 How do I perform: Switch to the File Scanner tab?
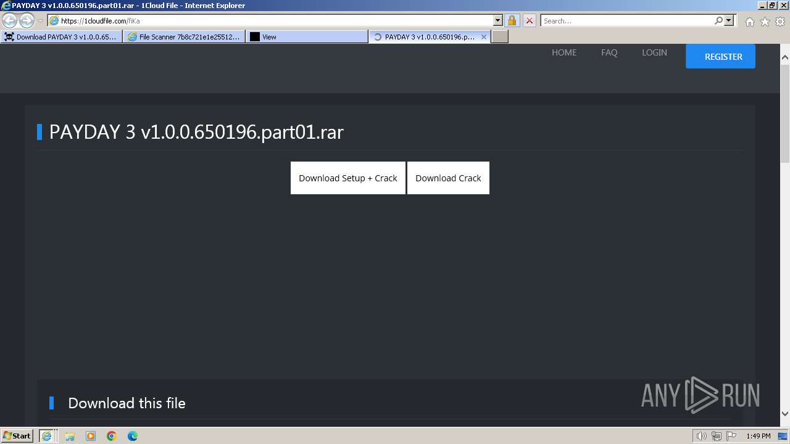coord(184,37)
